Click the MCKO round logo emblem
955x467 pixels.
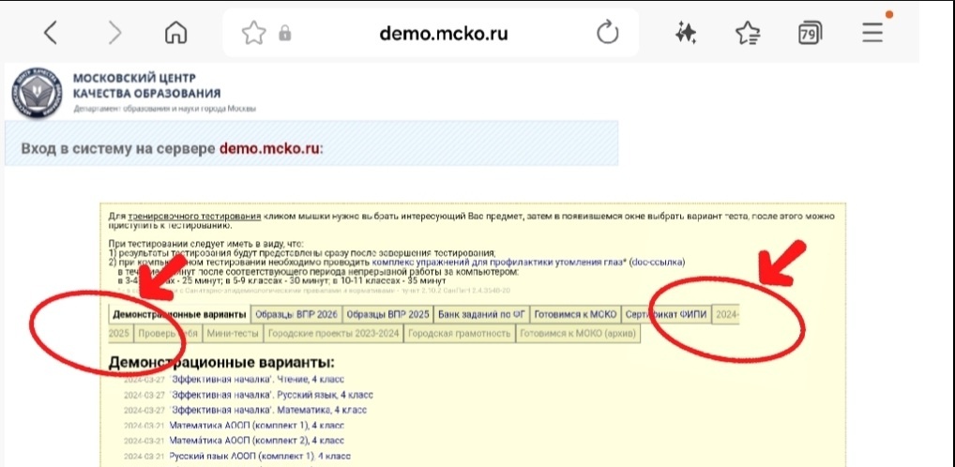point(37,93)
